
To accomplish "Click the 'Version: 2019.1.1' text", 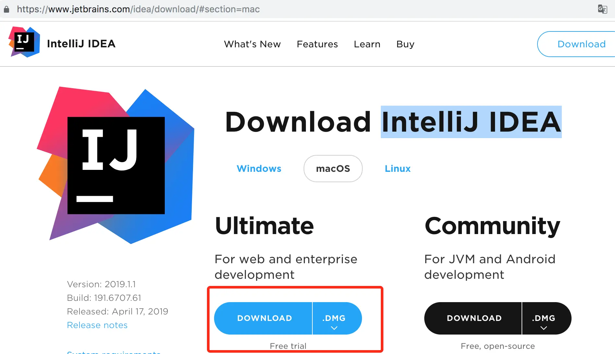I will [101, 284].
